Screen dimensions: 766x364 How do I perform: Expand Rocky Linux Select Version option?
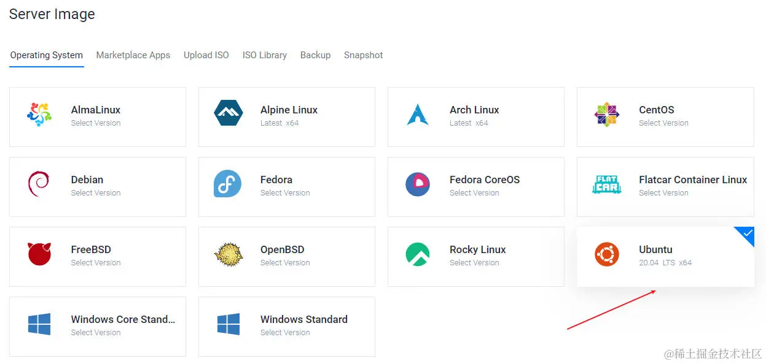coord(474,263)
